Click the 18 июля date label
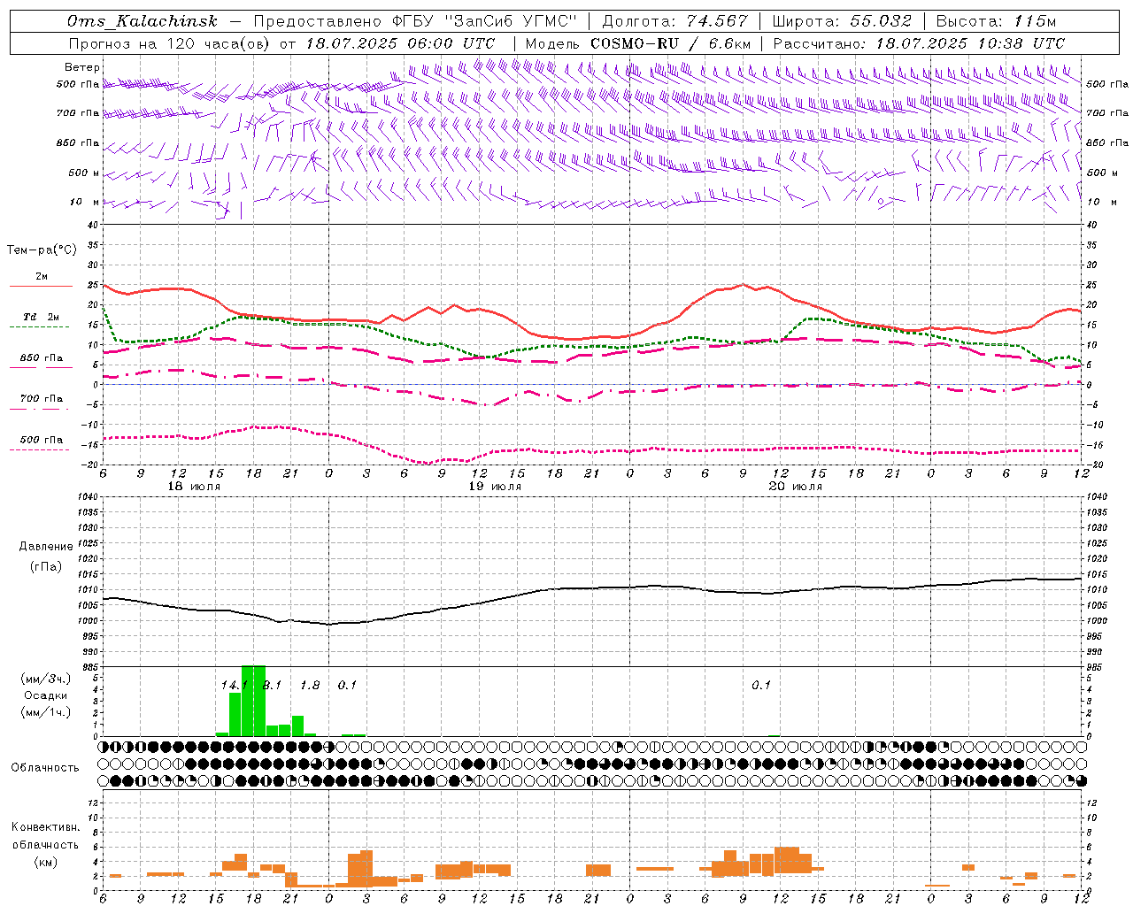 point(194,487)
